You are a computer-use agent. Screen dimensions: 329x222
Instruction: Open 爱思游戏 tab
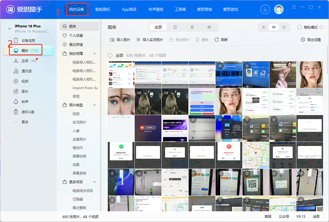(x=230, y=9)
